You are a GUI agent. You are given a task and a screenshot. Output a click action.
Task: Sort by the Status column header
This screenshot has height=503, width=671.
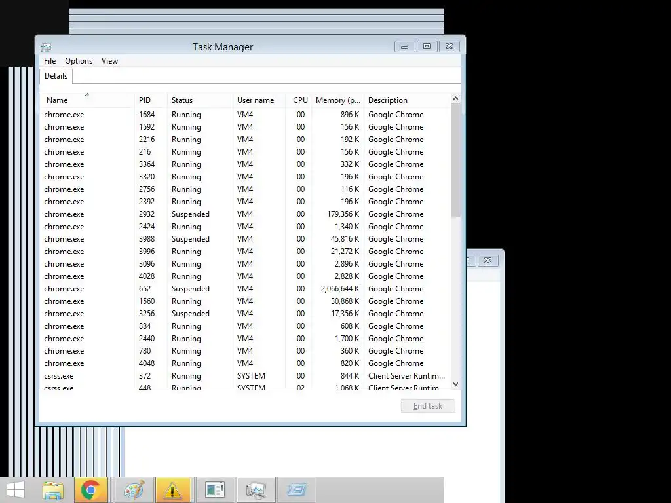[x=201, y=100]
